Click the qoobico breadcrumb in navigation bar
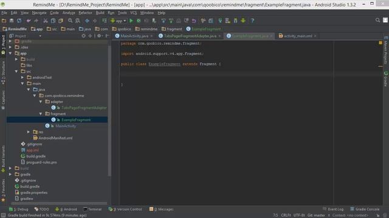This screenshot has width=389, height=218. click(x=122, y=29)
